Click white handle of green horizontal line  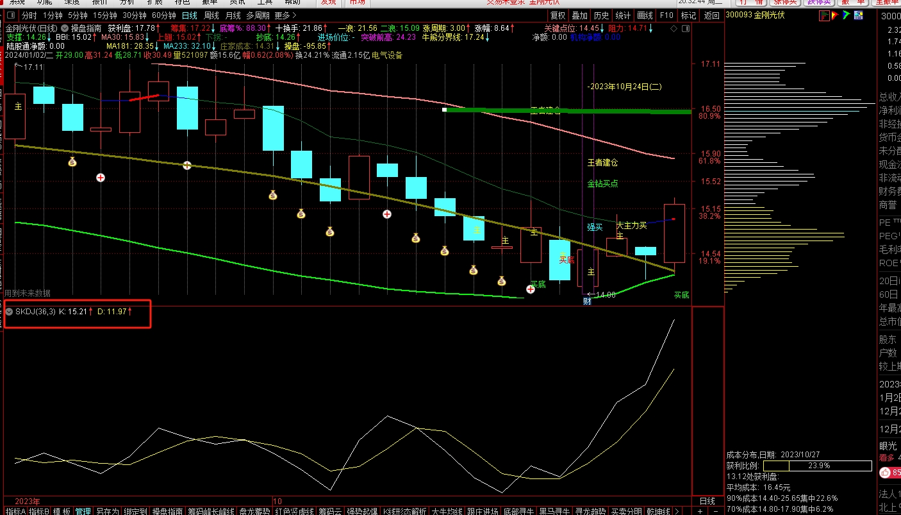444,110
